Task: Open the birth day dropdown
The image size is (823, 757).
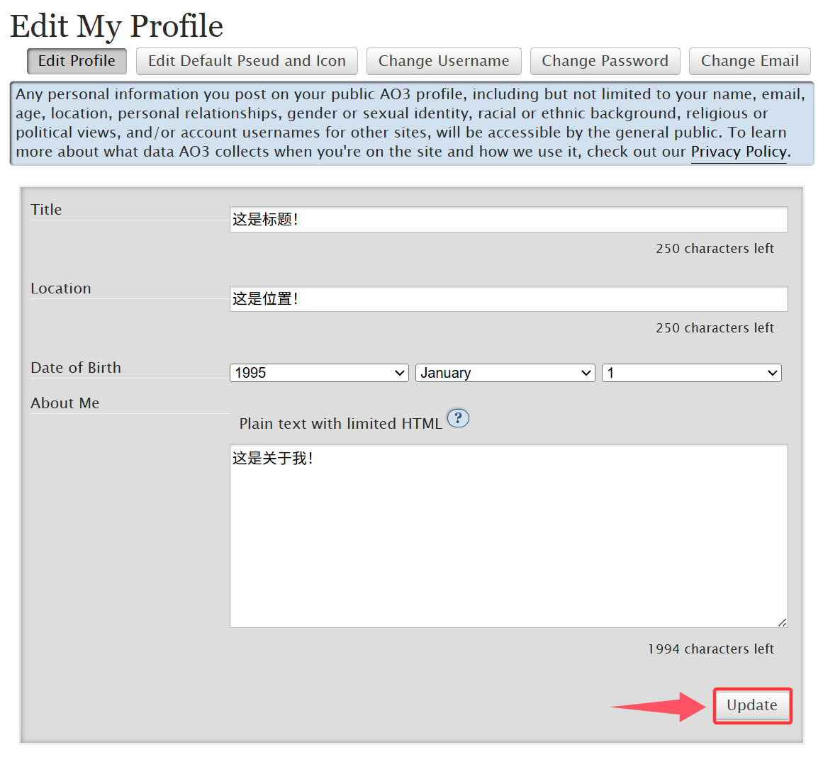Action: [x=691, y=373]
